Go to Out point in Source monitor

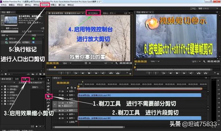[103, 73]
